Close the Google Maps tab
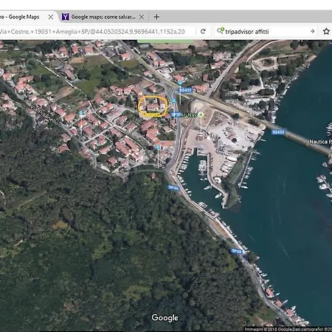Screen dimensions: 332x332 51,17
